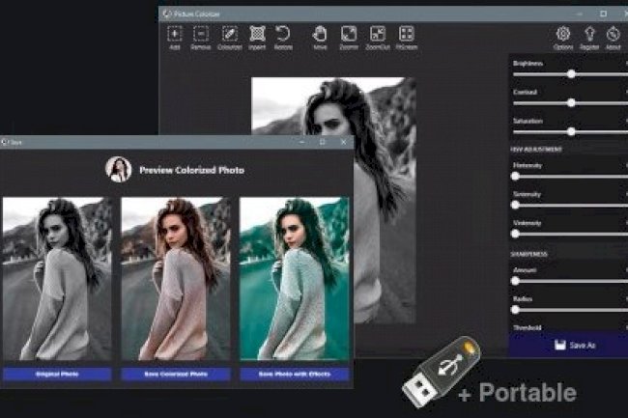The width and height of the screenshot is (628, 418).
Task: Open the About icon
Action: click(x=614, y=35)
